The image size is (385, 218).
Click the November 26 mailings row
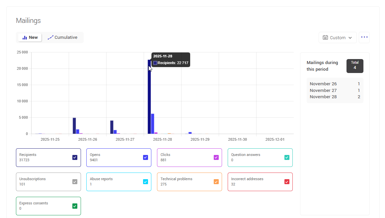335,84
